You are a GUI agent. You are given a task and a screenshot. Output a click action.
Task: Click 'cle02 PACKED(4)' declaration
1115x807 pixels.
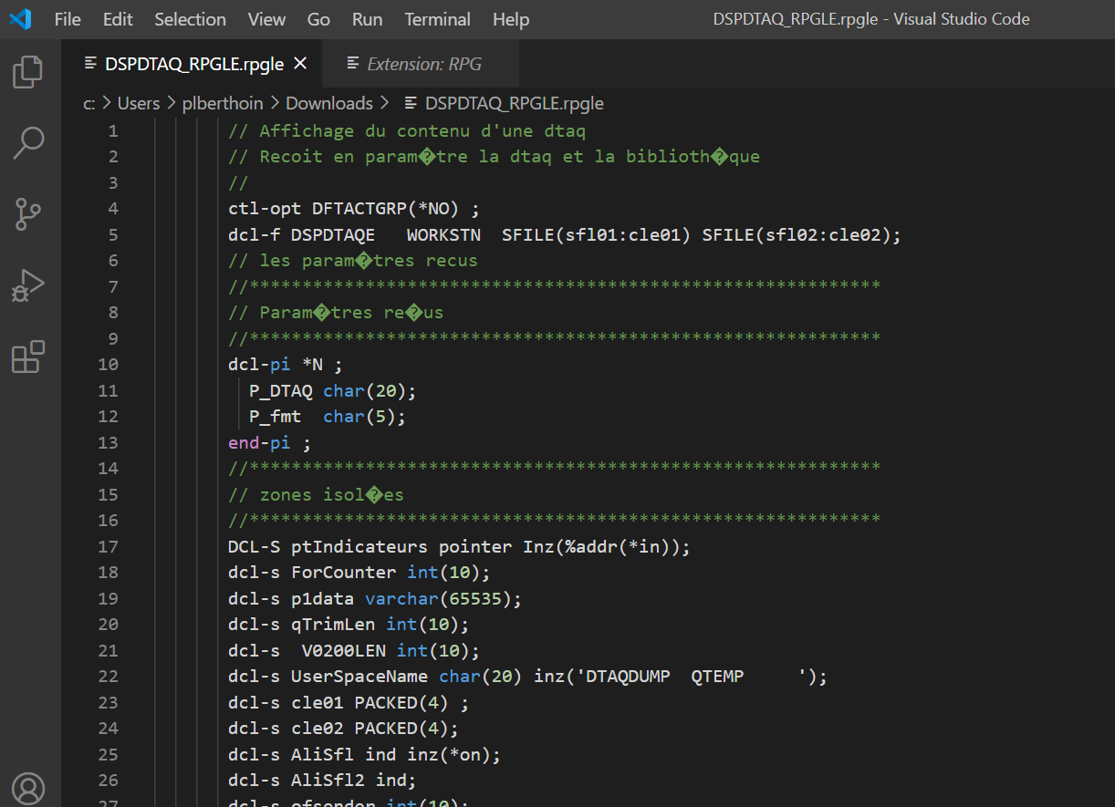click(x=375, y=729)
